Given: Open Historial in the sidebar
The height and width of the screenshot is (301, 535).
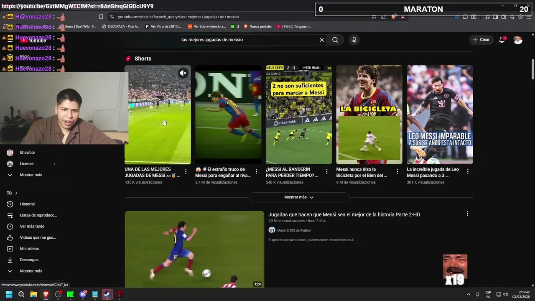Looking at the screenshot, I should 27,204.
